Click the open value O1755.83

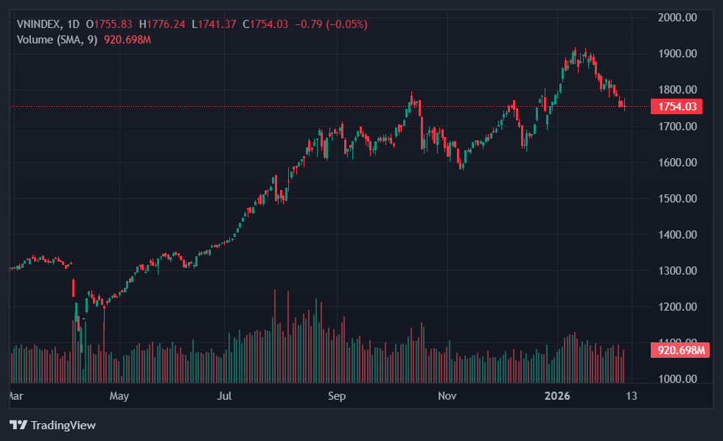click(x=111, y=24)
